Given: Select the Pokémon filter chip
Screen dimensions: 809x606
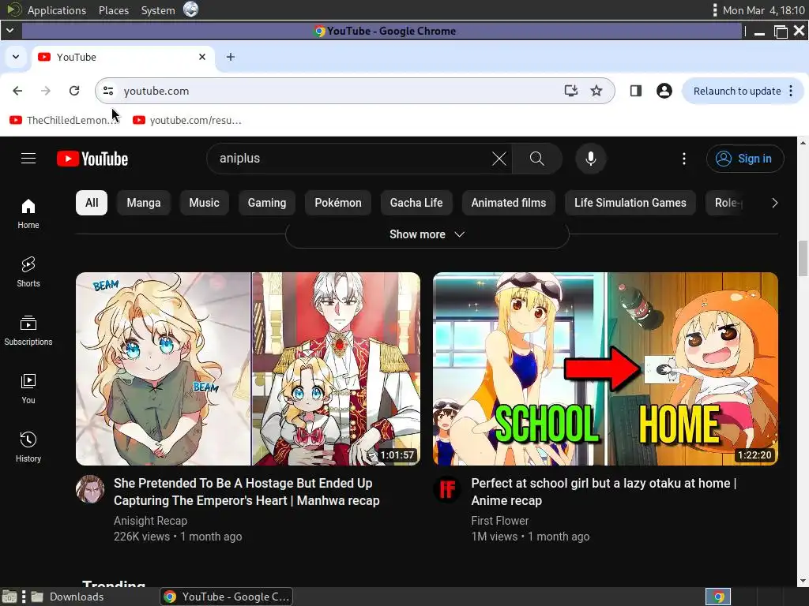Looking at the screenshot, I should 338,203.
